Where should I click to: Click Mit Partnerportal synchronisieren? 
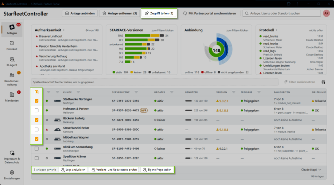[210, 13]
